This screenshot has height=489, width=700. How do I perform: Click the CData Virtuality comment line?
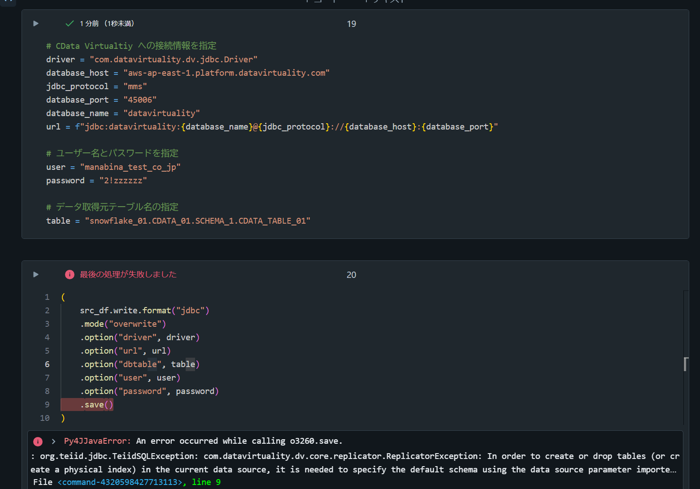[x=131, y=46]
